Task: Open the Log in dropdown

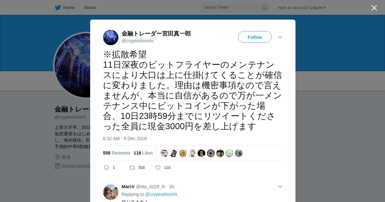Action: tap(318, 7)
